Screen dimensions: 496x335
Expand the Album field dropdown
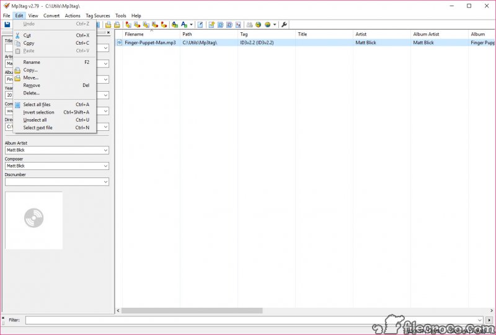[x=105, y=79]
